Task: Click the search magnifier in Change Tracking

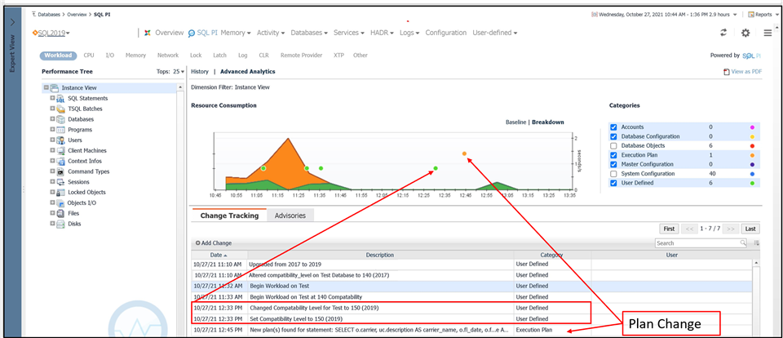Action: tap(743, 243)
